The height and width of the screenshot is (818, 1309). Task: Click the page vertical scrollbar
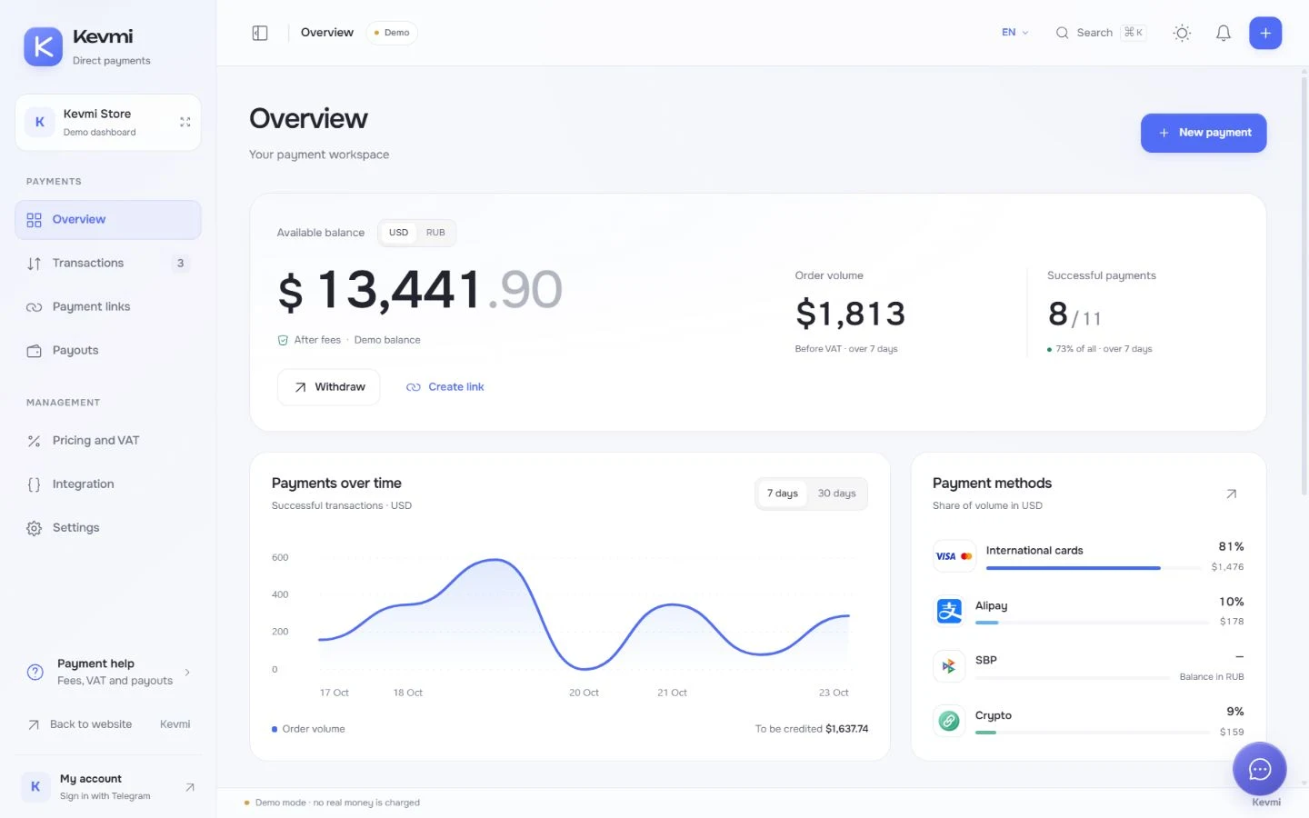click(1304, 286)
